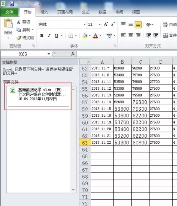Open the 文件 file tab
Viewport: 177px width, 206px height.
click(x=9, y=12)
